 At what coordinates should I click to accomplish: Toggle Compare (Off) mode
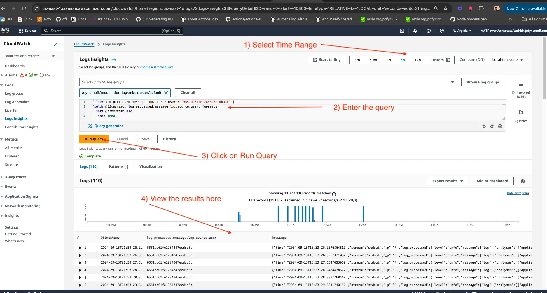472,60
